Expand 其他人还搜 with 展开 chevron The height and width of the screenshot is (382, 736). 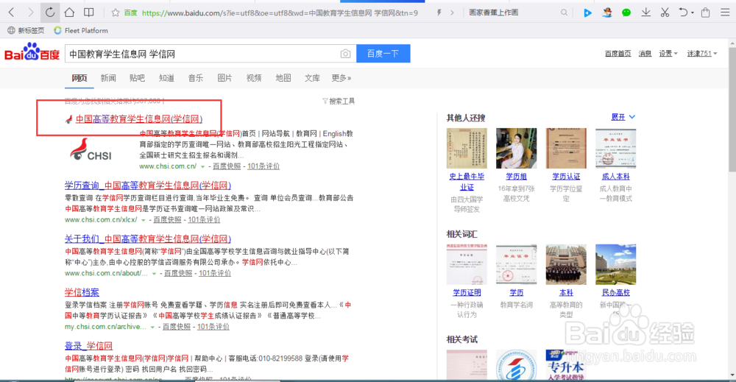(x=623, y=117)
